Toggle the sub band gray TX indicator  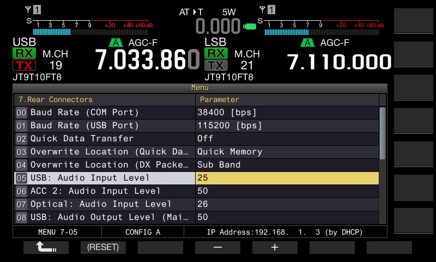pyautogui.click(x=216, y=65)
